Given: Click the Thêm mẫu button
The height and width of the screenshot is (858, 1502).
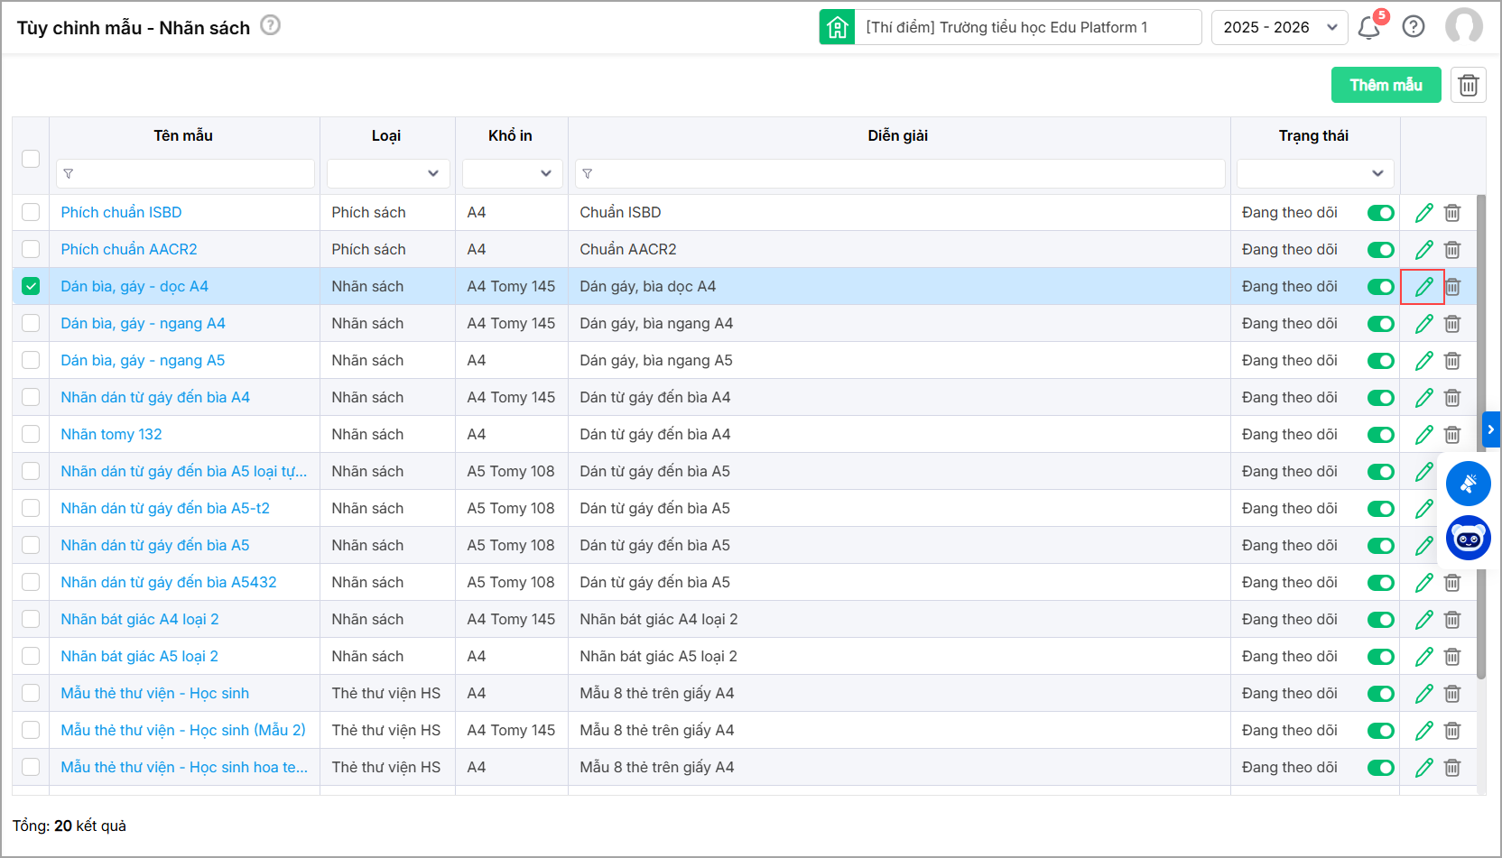Looking at the screenshot, I should 1386,85.
